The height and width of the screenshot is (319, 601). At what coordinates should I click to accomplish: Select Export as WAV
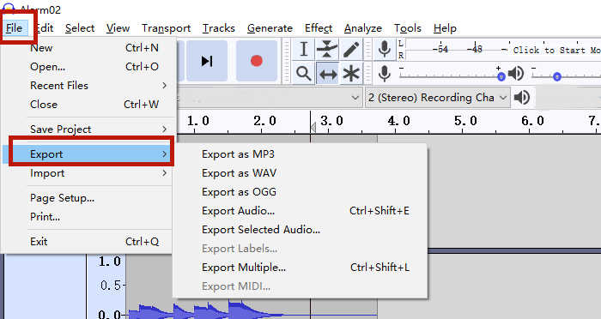tap(300, 173)
